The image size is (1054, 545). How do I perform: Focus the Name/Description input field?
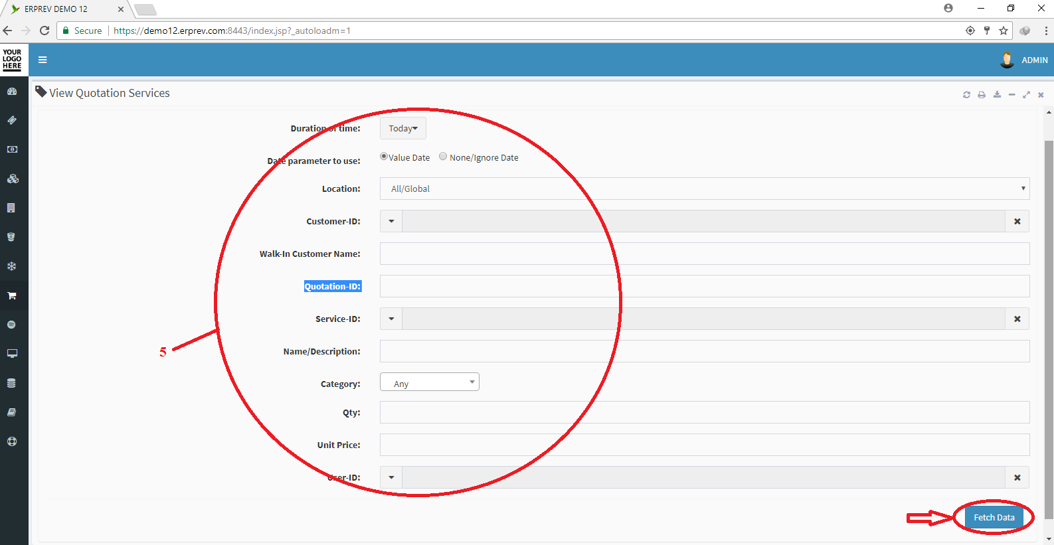click(x=705, y=351)
